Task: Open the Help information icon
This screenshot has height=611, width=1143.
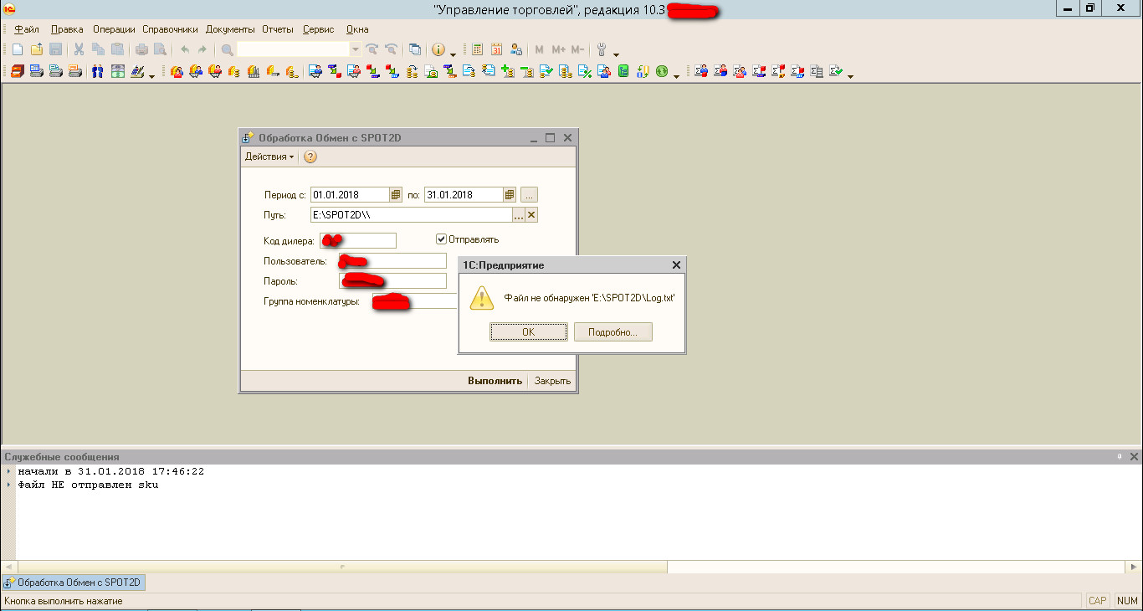Action: point(438,49)
